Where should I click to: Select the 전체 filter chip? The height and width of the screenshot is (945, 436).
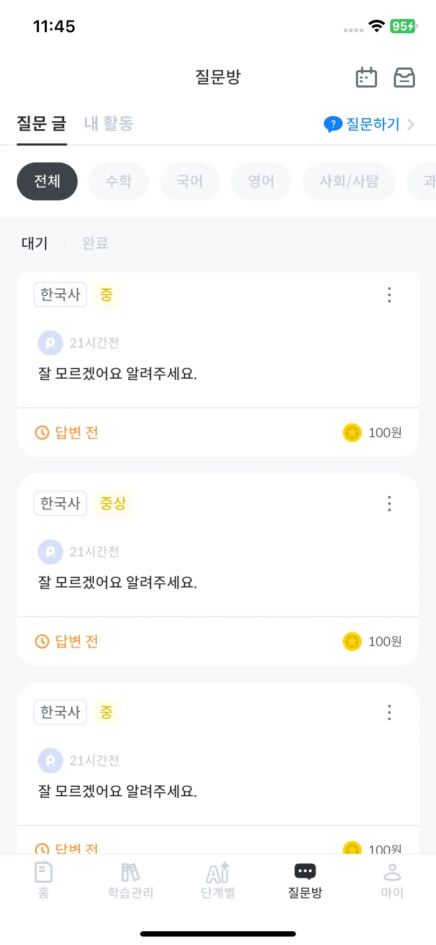pos(47,181)
